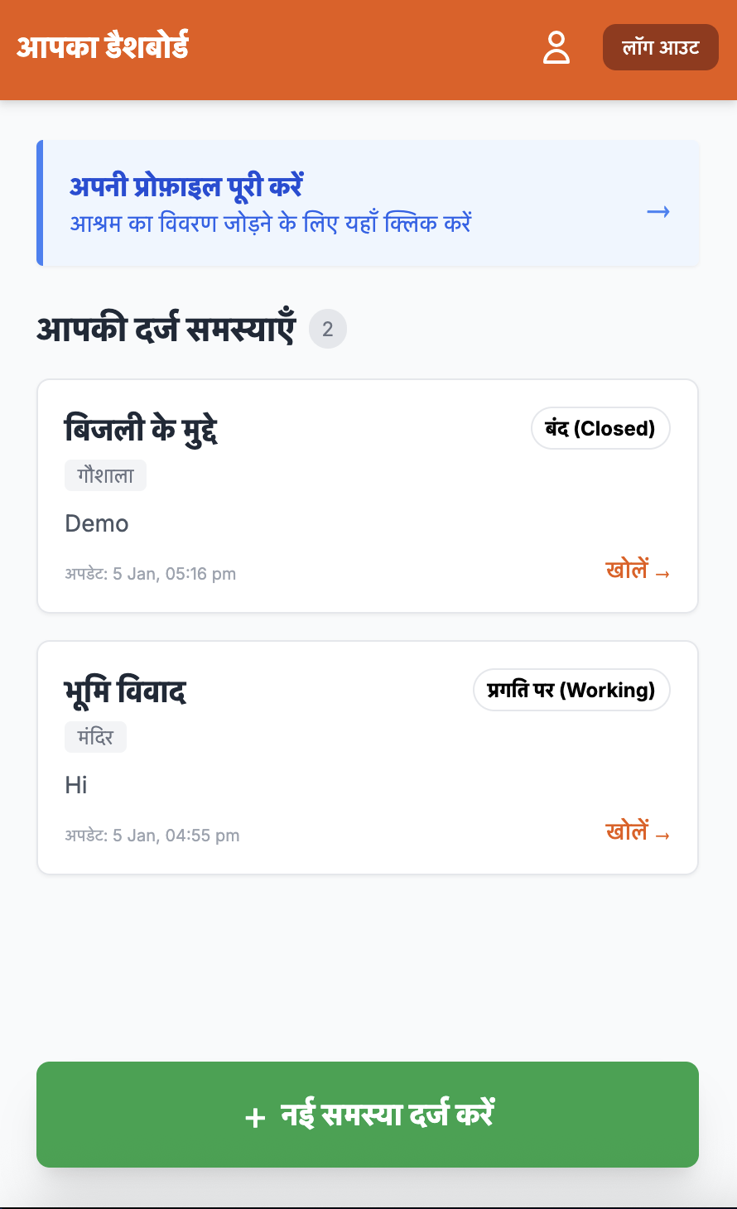Open the भूमि विवाद issue via खोलें
737x1209 pixels.
(638, 832)
